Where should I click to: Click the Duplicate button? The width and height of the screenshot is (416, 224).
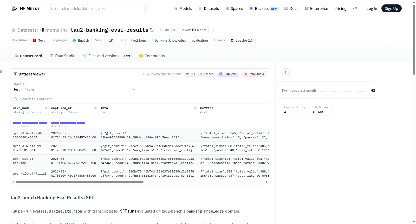coord(228,74)
